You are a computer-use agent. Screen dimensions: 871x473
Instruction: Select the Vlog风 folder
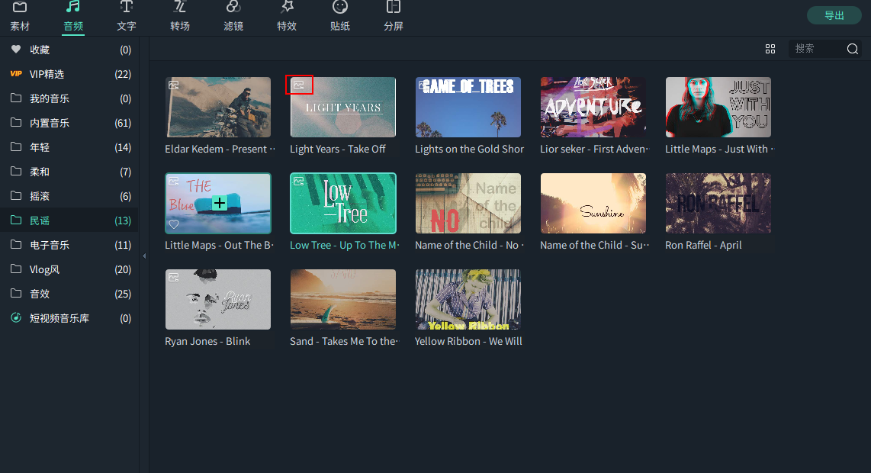(x=69, y=269)
